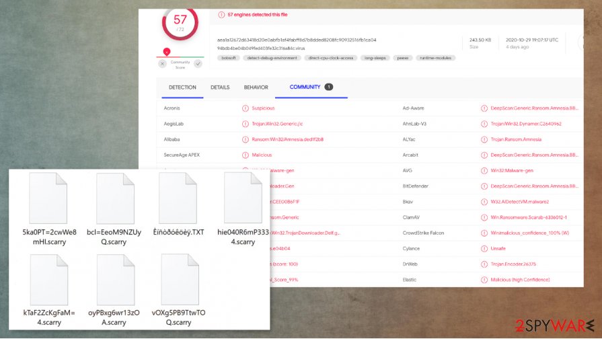Image resolution: width=602 pixels, height=339 pixels.
Task: Click the community score upvote check icon
Action: click(198, 64)
